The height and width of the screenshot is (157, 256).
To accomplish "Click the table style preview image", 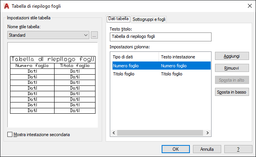I will click(53, 85).
